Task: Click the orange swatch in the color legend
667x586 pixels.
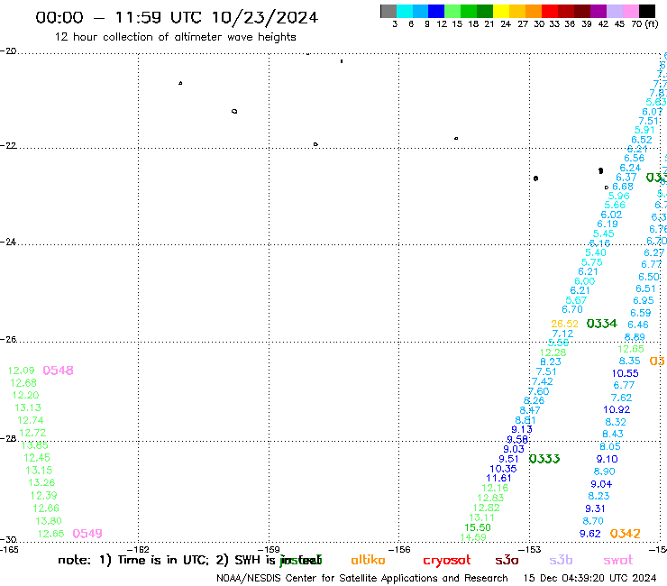Action: (534, 12)
